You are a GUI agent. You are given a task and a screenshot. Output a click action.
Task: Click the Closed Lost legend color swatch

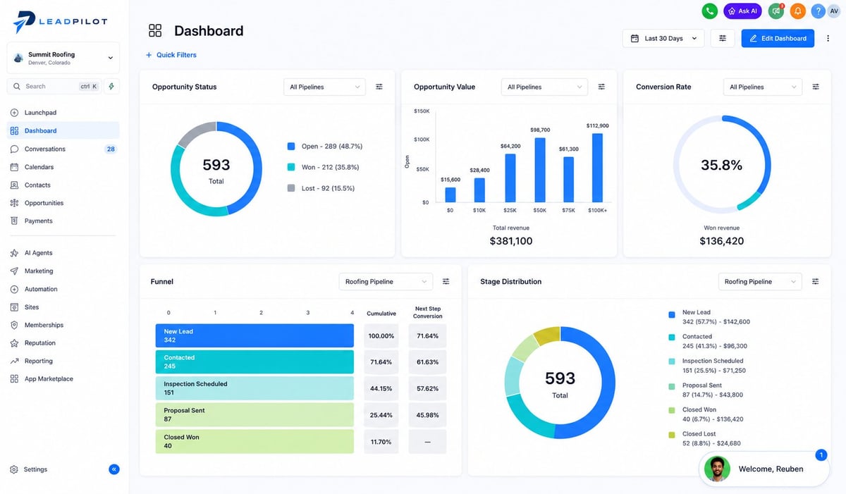pyautogui.click(x=672, y=435)
